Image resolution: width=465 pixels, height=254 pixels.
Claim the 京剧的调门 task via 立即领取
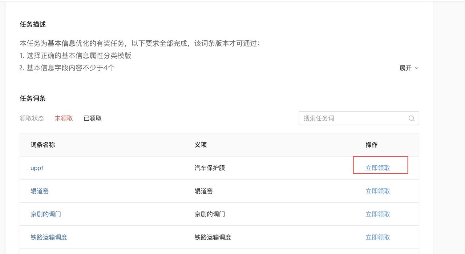point(377,214)
